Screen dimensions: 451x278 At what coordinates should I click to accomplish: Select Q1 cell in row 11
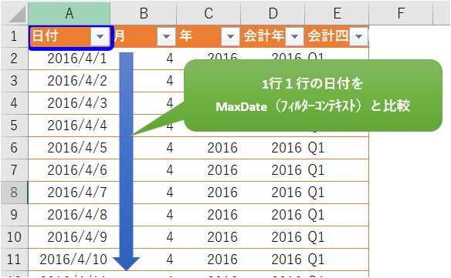[337, 260]
